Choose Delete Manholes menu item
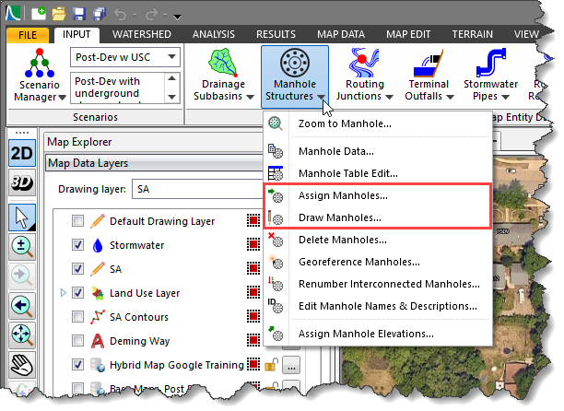Viewport: 564px width, 411px height. tap(378, 240)
